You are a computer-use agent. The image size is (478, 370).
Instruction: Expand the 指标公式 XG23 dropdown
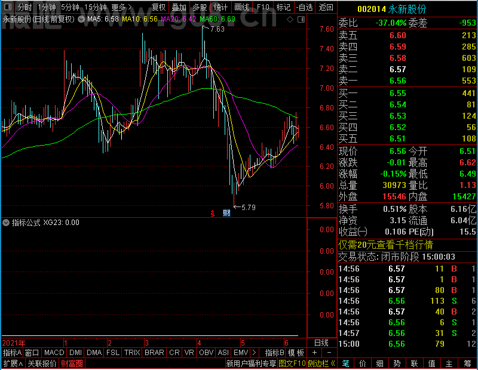[x=6, y=223]
